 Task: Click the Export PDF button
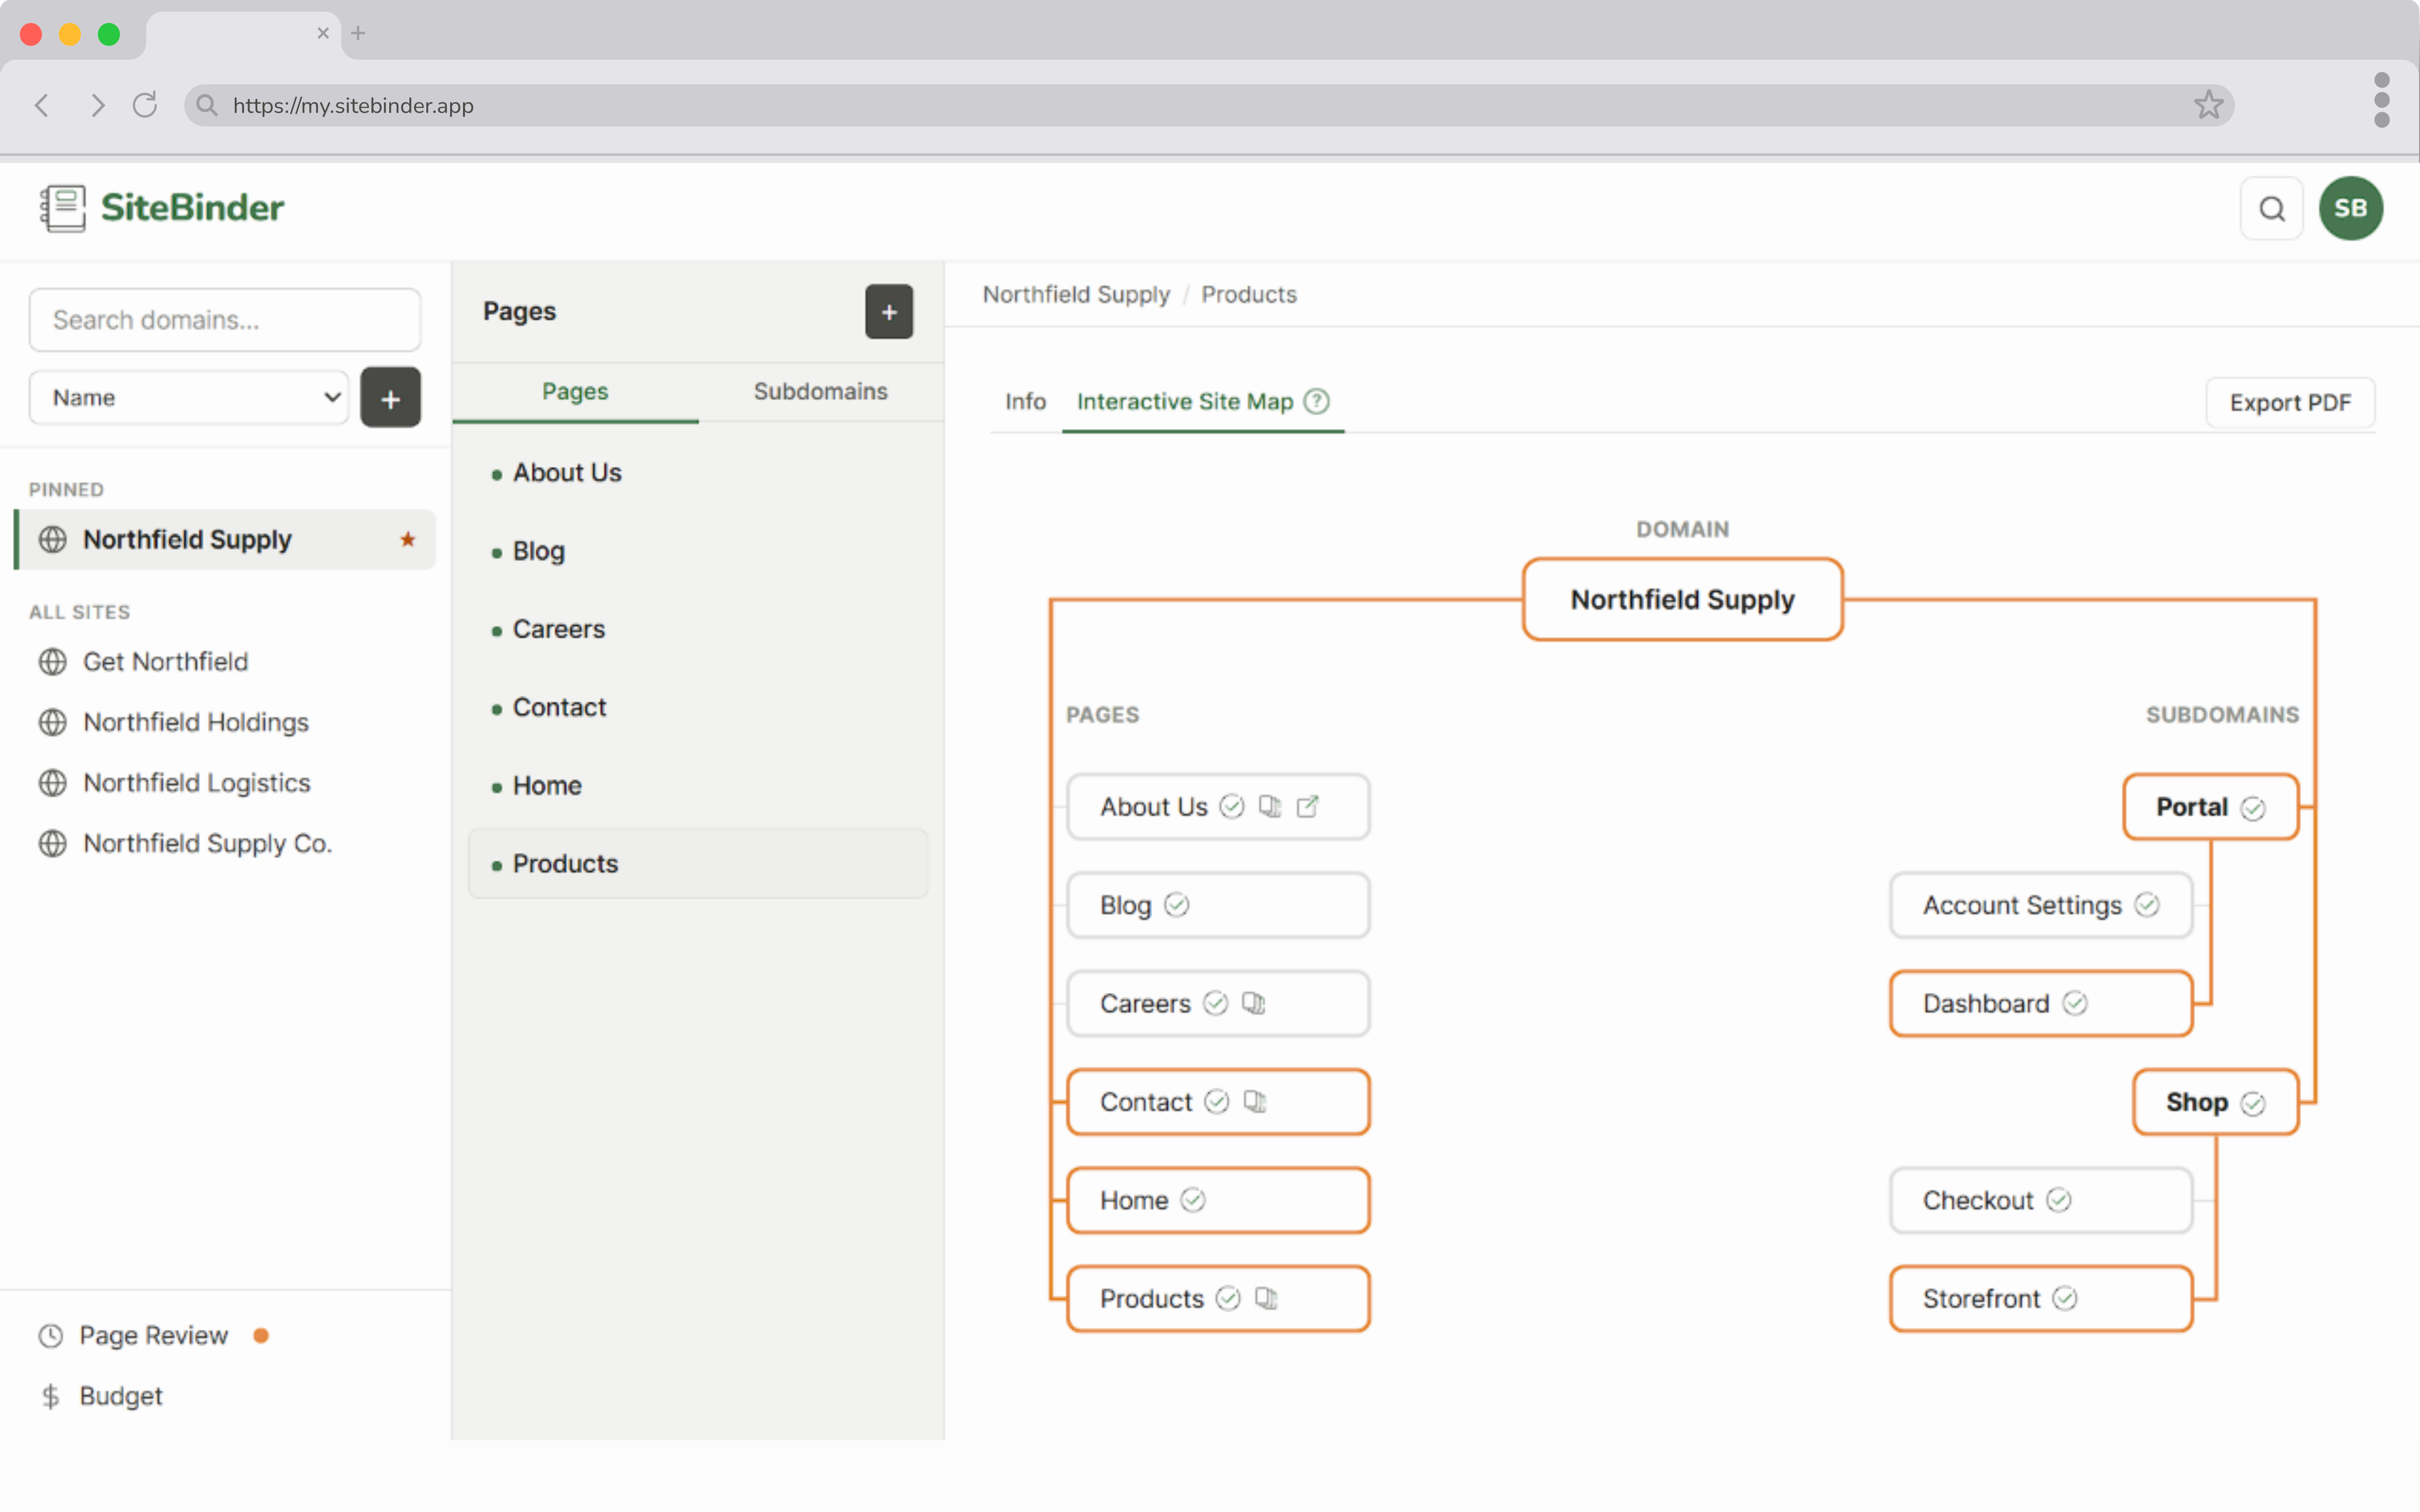point(2290,403)
